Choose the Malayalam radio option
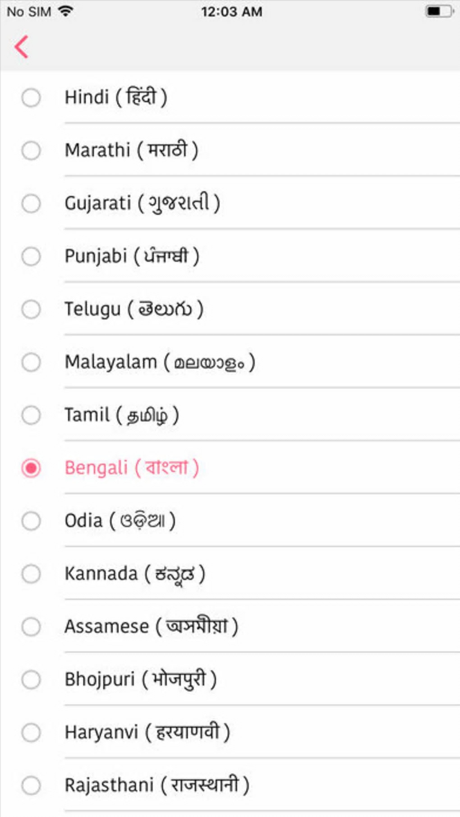 (x=31, y=362)
